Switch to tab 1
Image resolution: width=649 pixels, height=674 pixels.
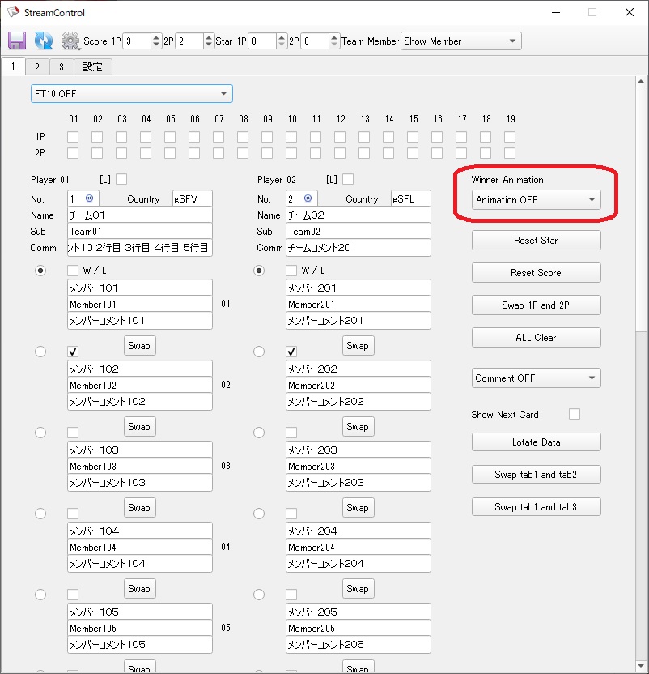13,66
